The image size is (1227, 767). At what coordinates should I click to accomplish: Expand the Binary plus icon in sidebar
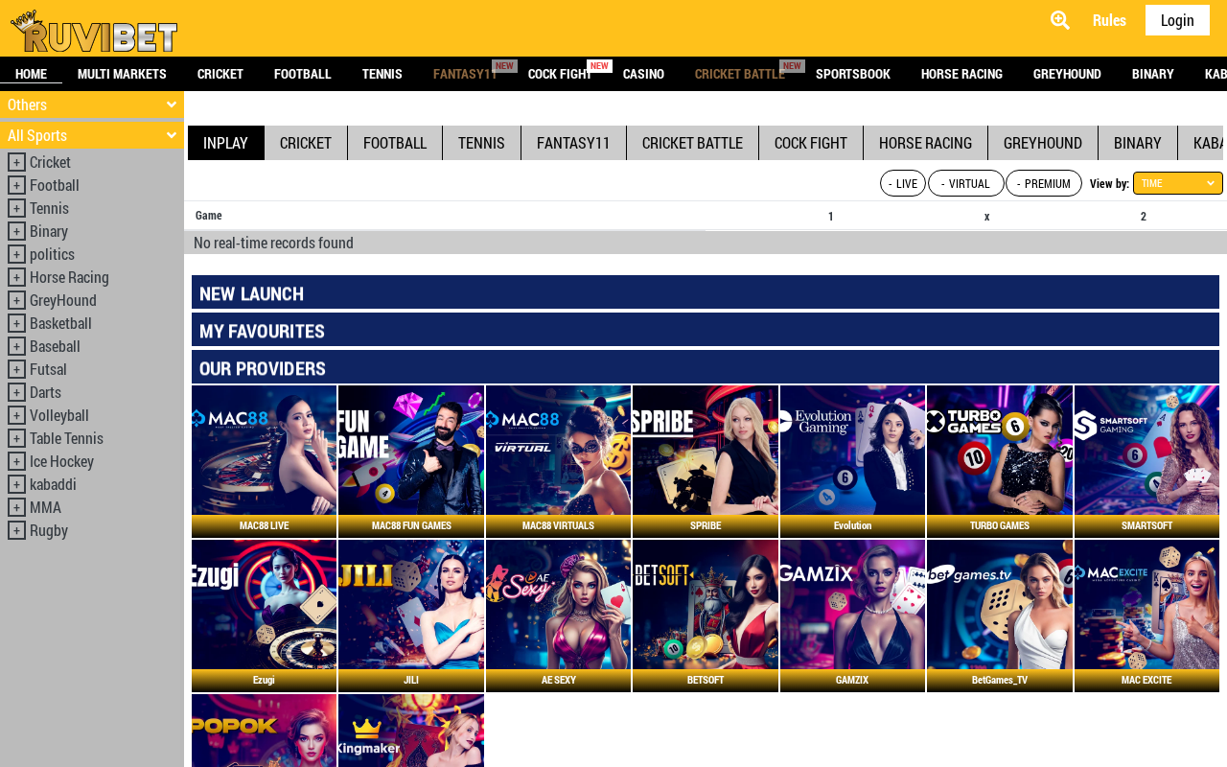pyautogui.click(x=16, y=231)
